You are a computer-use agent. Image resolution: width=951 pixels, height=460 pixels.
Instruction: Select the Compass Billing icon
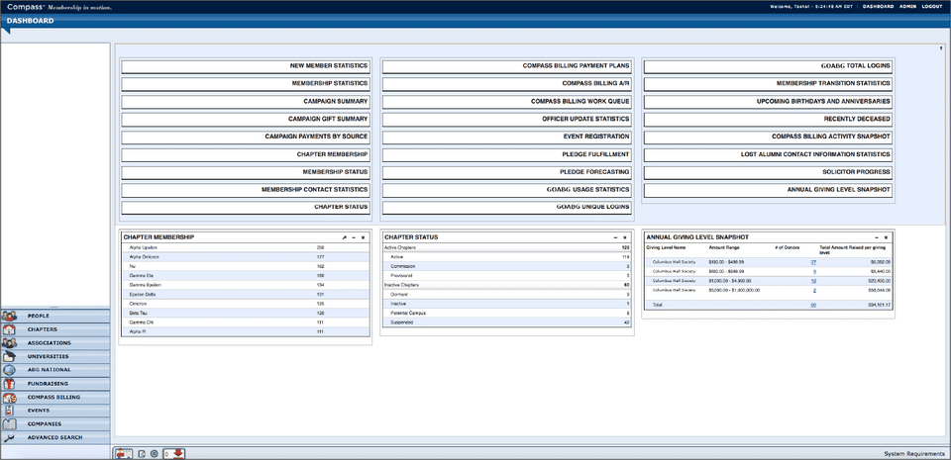coord(9,397)
